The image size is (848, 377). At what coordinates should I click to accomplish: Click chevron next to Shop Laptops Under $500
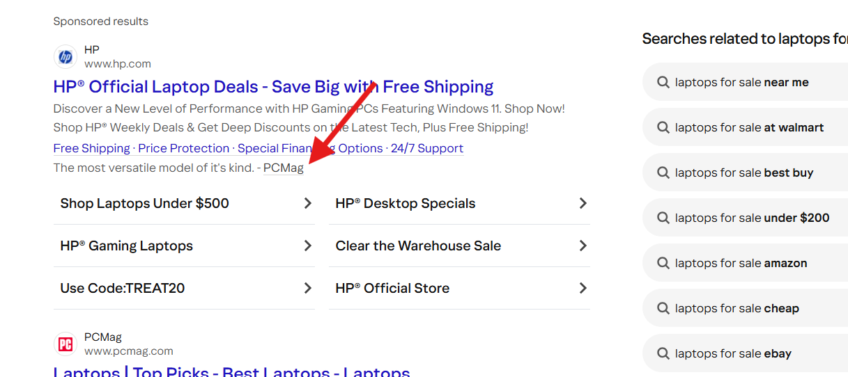(x=308, y=203)
